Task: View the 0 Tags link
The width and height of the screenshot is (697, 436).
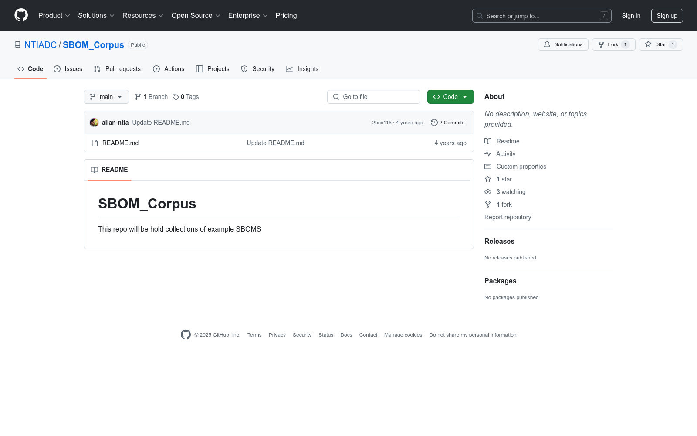Action: (186, 97)
